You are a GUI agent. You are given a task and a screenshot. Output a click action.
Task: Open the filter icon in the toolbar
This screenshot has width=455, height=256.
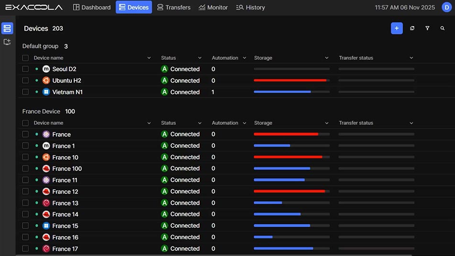(x=427, y=28)
